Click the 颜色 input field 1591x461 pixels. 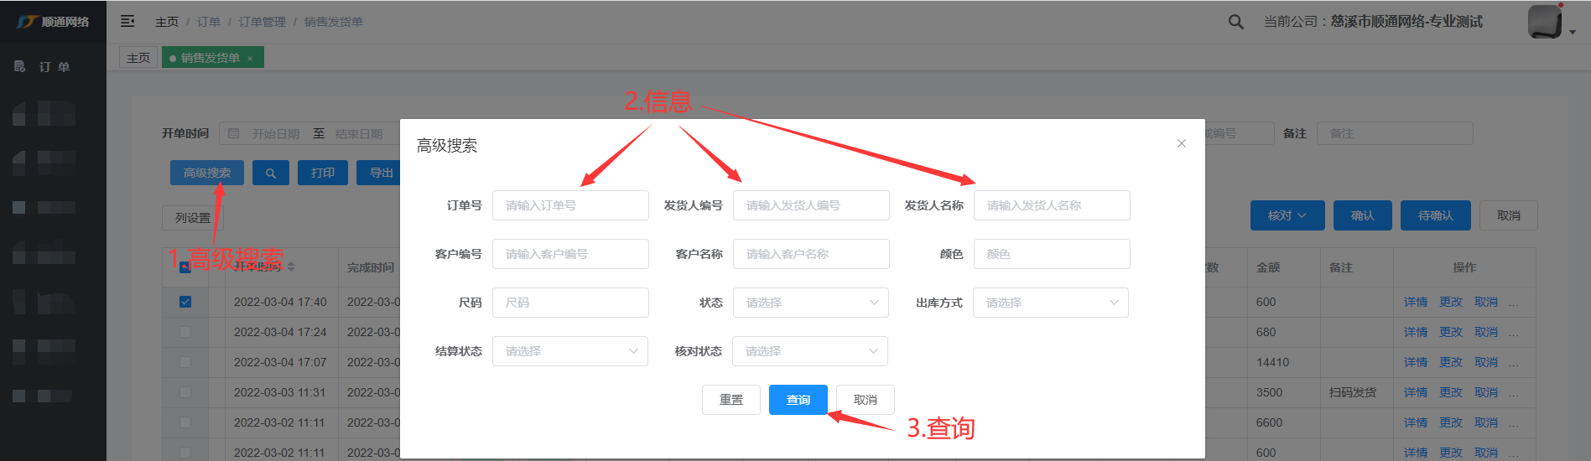tap(1051, 254)
